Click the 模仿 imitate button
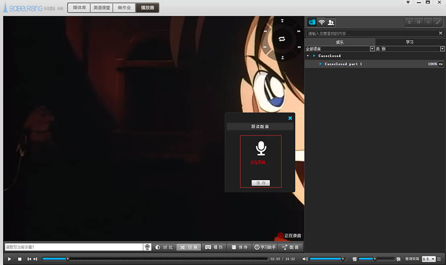The image size is (446, 265). (214, 247)
